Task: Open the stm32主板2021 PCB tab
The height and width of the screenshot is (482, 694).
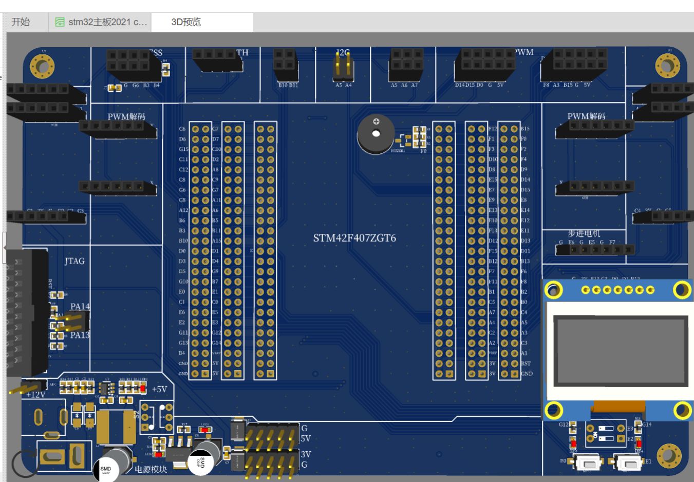Action: (102, 22)
